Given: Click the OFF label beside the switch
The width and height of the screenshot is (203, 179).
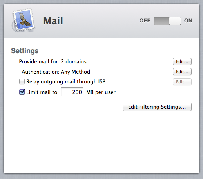Looking at the screenshot, I should [x=145, y=21].
